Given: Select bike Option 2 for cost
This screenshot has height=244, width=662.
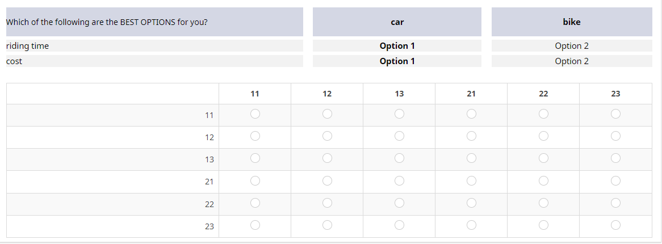Looking at the screenshot, I should pos(571,61).
